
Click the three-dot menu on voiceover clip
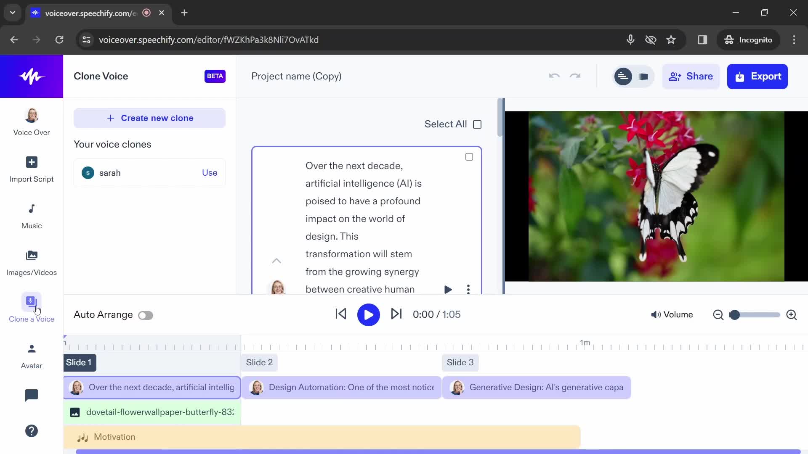pos(468,289)
